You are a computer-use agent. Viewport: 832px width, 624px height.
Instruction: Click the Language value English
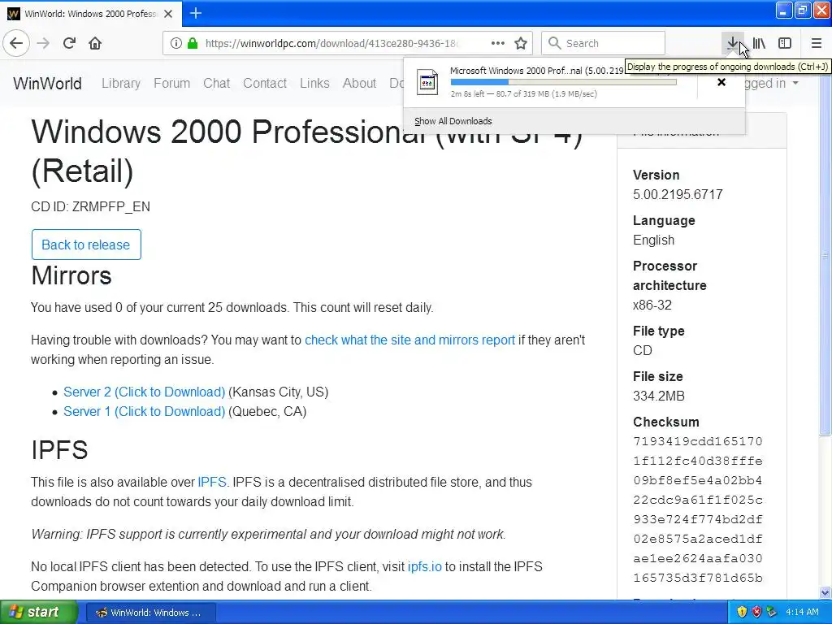coord(653,240)
